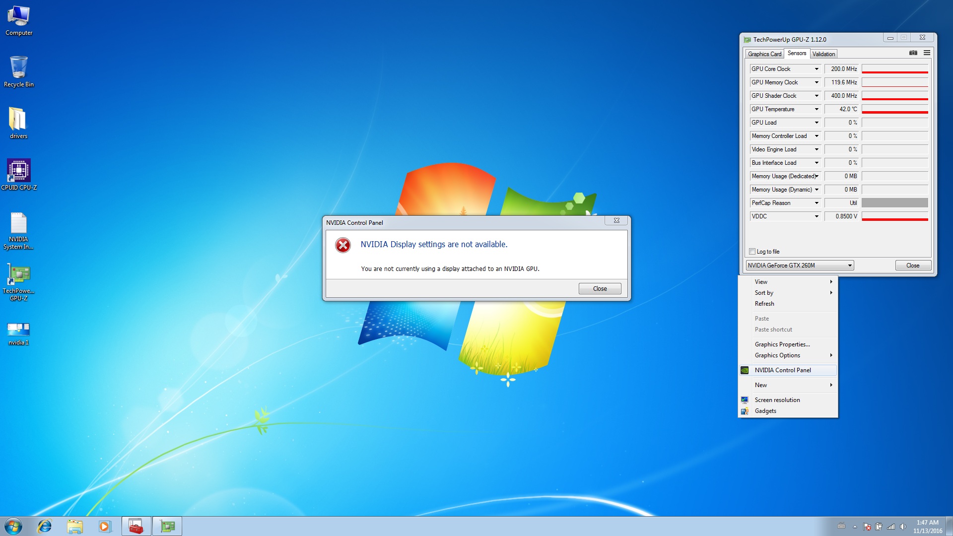This screenshot has width=953, height=536.
Task: Click the GPU-Z taskbar button
Action: coord(167,526)
